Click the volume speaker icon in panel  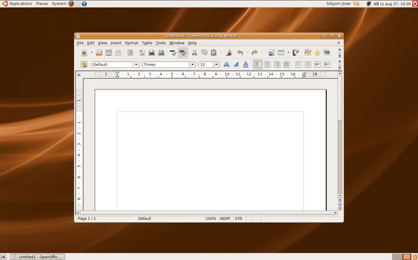point(376,4)
